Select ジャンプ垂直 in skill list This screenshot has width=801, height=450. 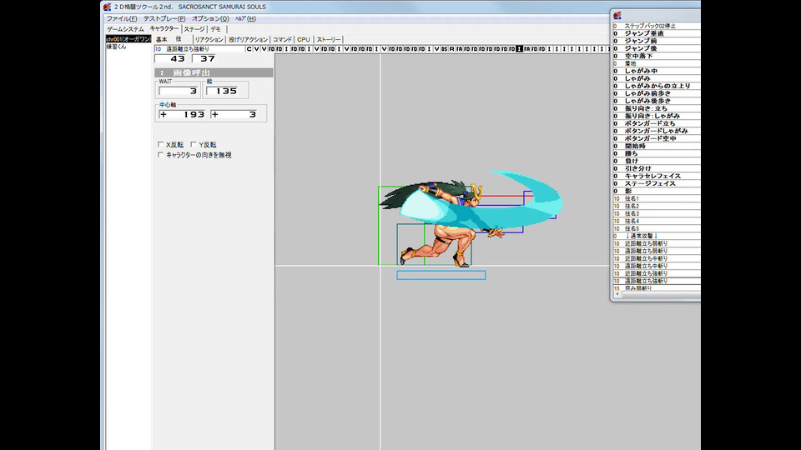point(657,33)
